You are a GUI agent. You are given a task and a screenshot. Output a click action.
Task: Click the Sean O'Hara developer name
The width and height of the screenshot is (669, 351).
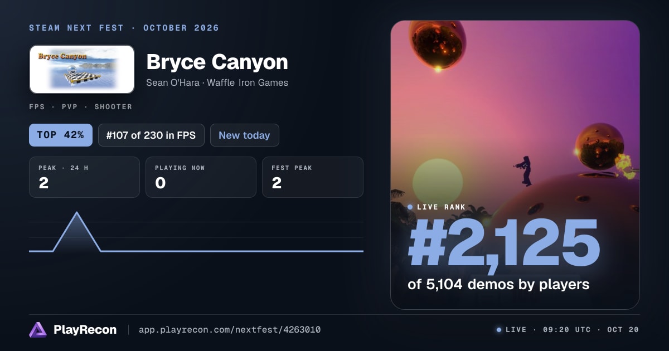pos(173,82)
